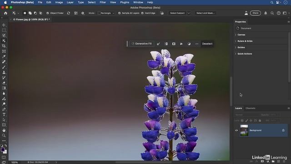Viewport: 291px width, 164px height.
Task: Choose Intersect with Selection mode button
Action: click(40, 13)
